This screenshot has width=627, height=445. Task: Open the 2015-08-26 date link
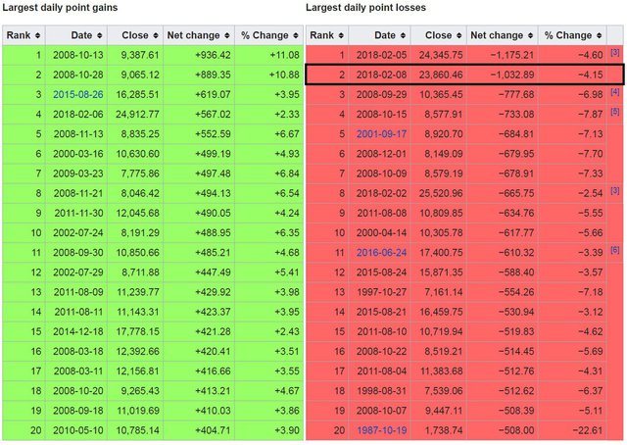(x=77, y=96)
